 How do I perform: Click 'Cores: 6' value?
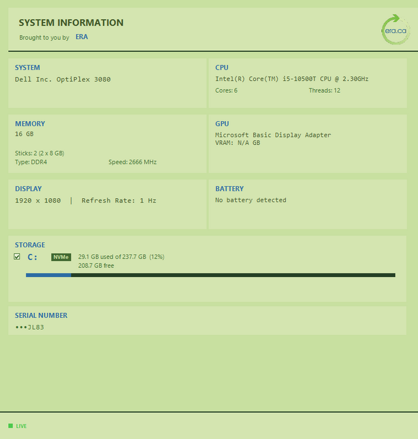(226, 90)
